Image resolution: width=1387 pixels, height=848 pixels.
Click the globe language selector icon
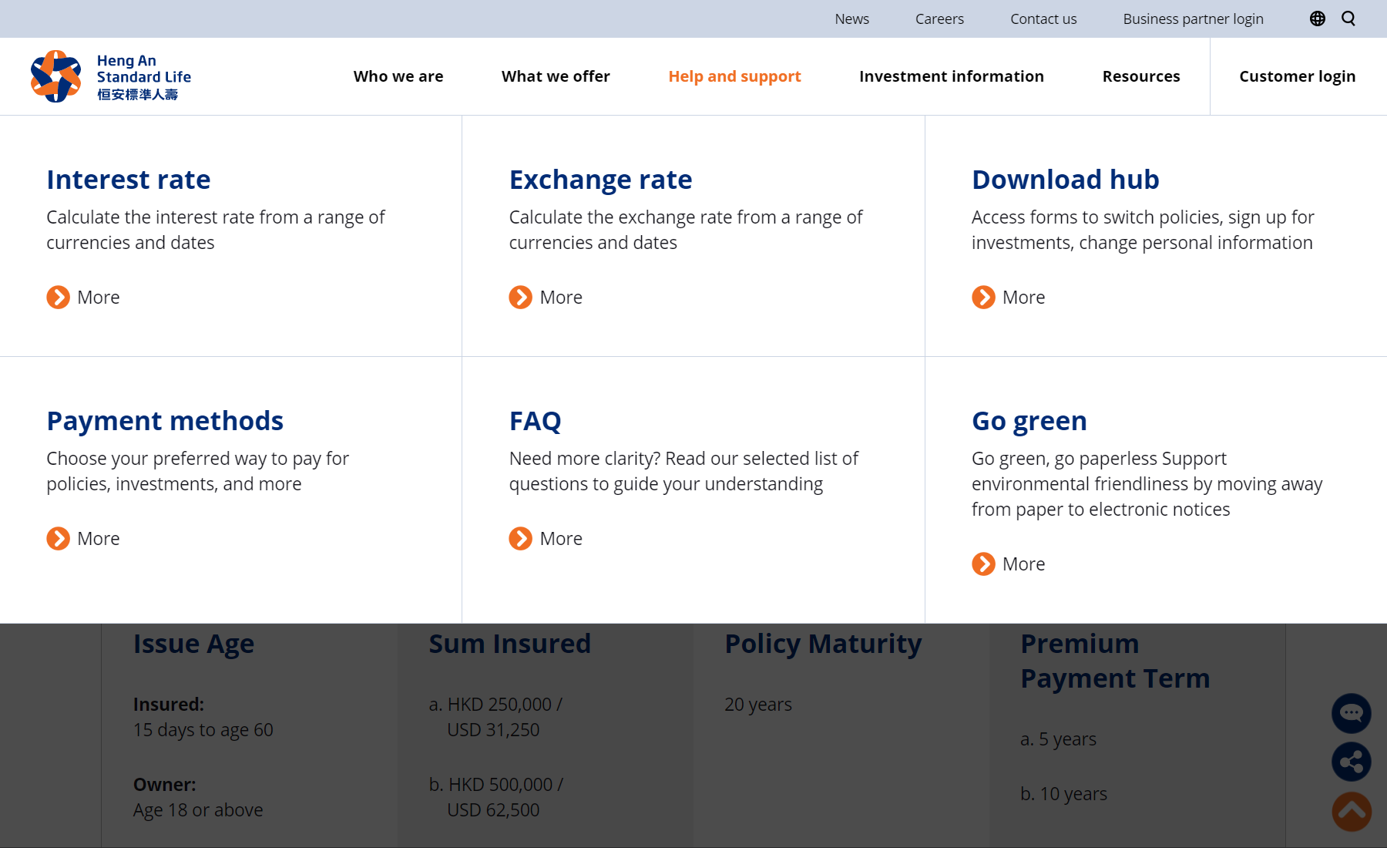click(1317, 19)
